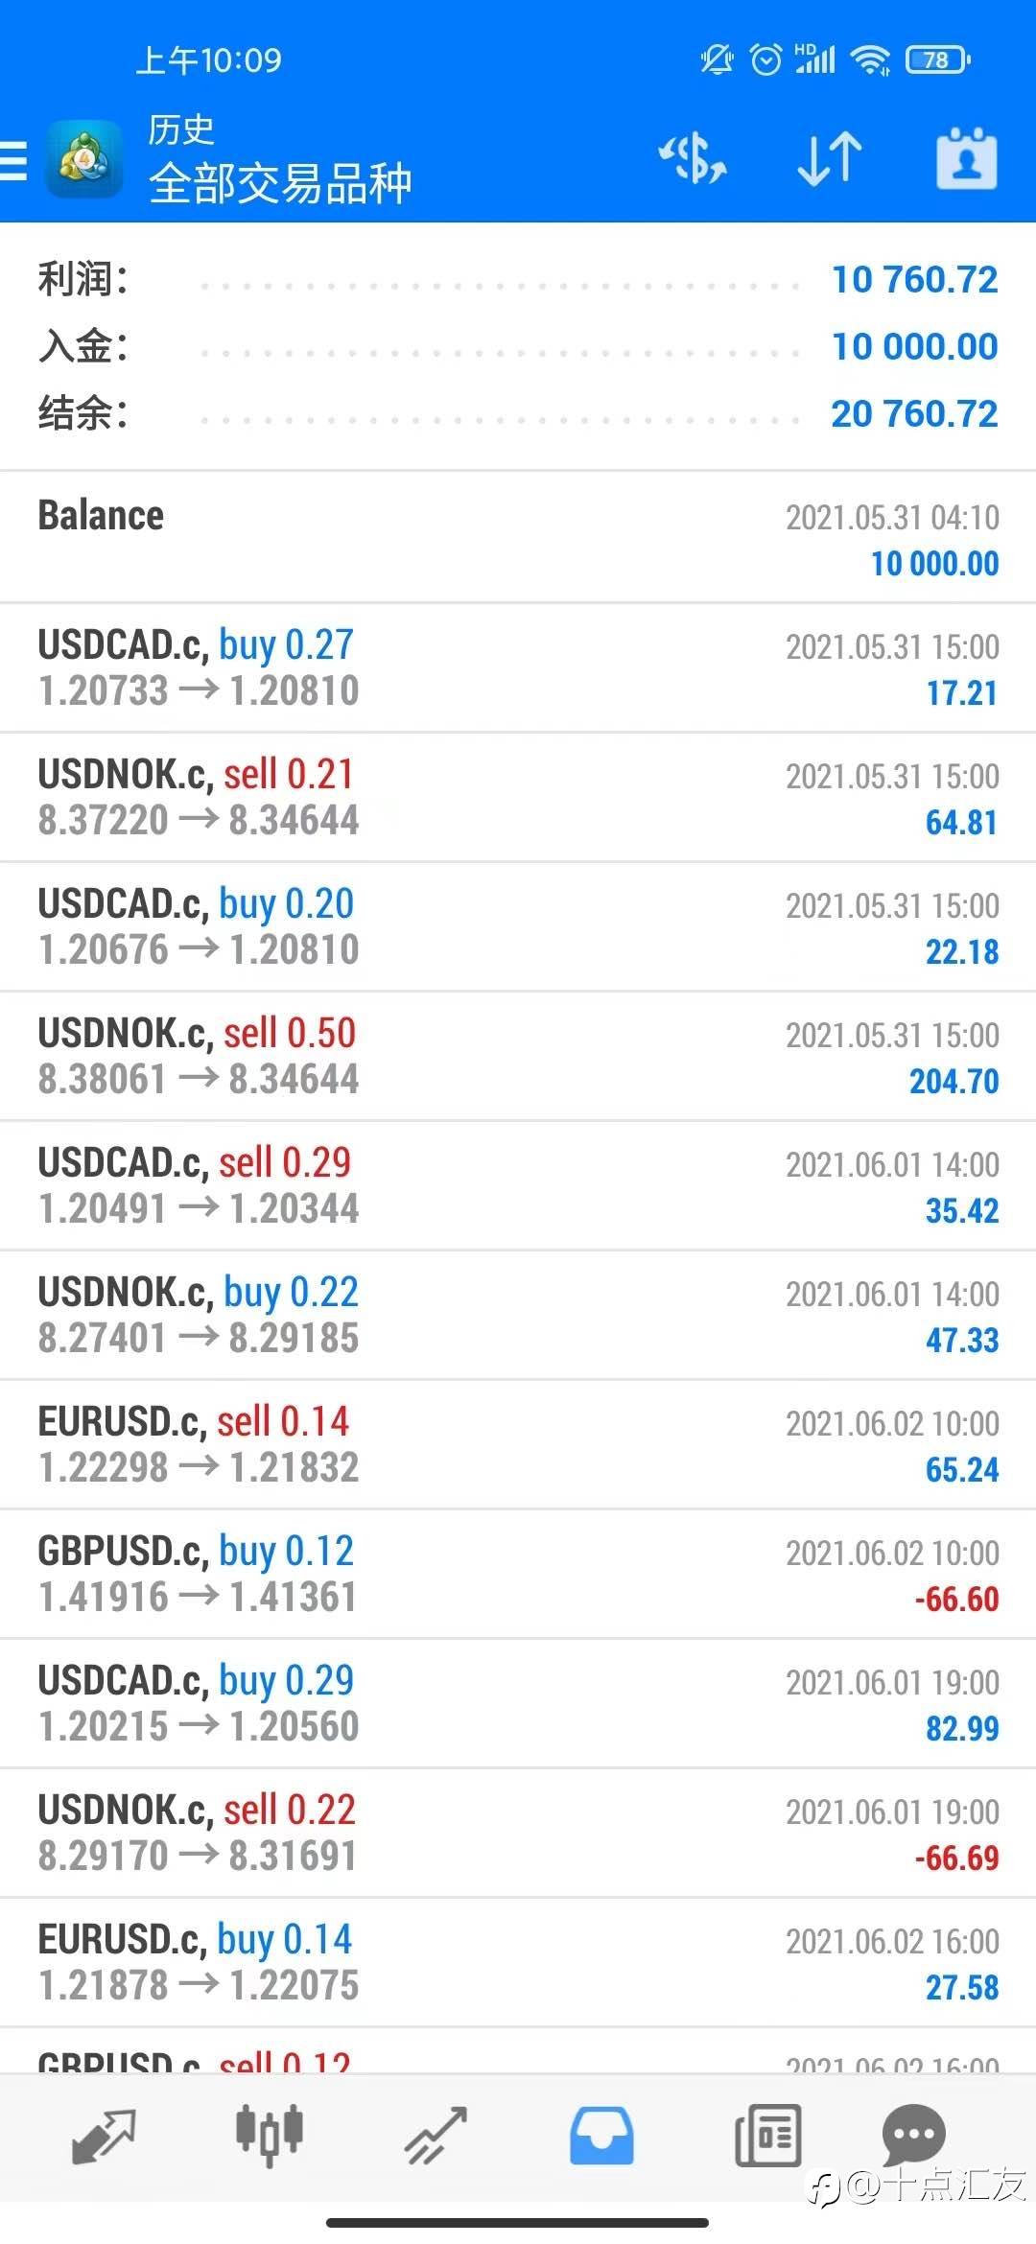Select the EURUSD.c sell 0.14 trade row
The height and width of the screenshot is (2244, 1036).
(518, 1444)
